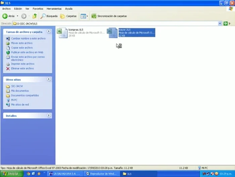
Task: Open Mi PC link in Otros sitios
Action: coord(14,100)
